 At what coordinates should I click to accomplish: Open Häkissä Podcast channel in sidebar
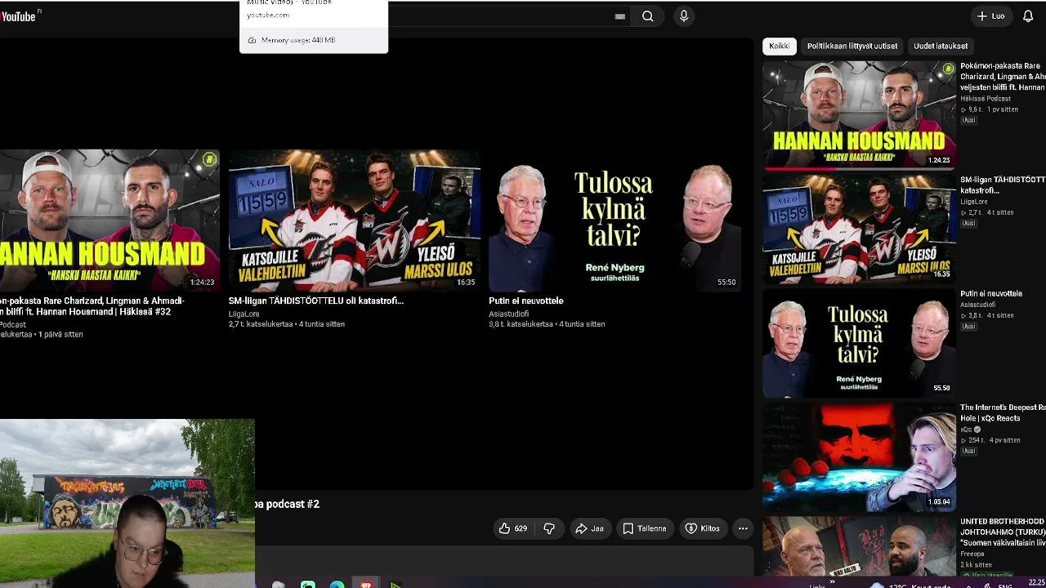[986, 98]
